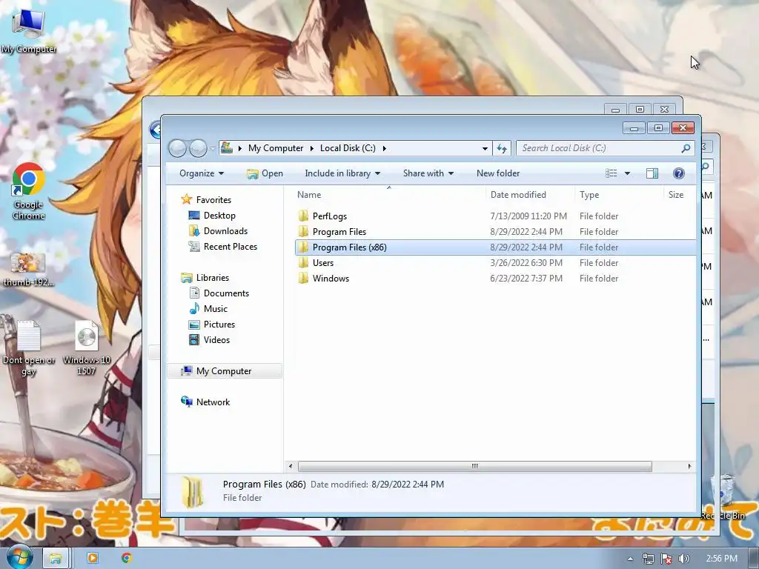Click My Computer in the address bar
The image size is (759, 569).
pos(276,148)
